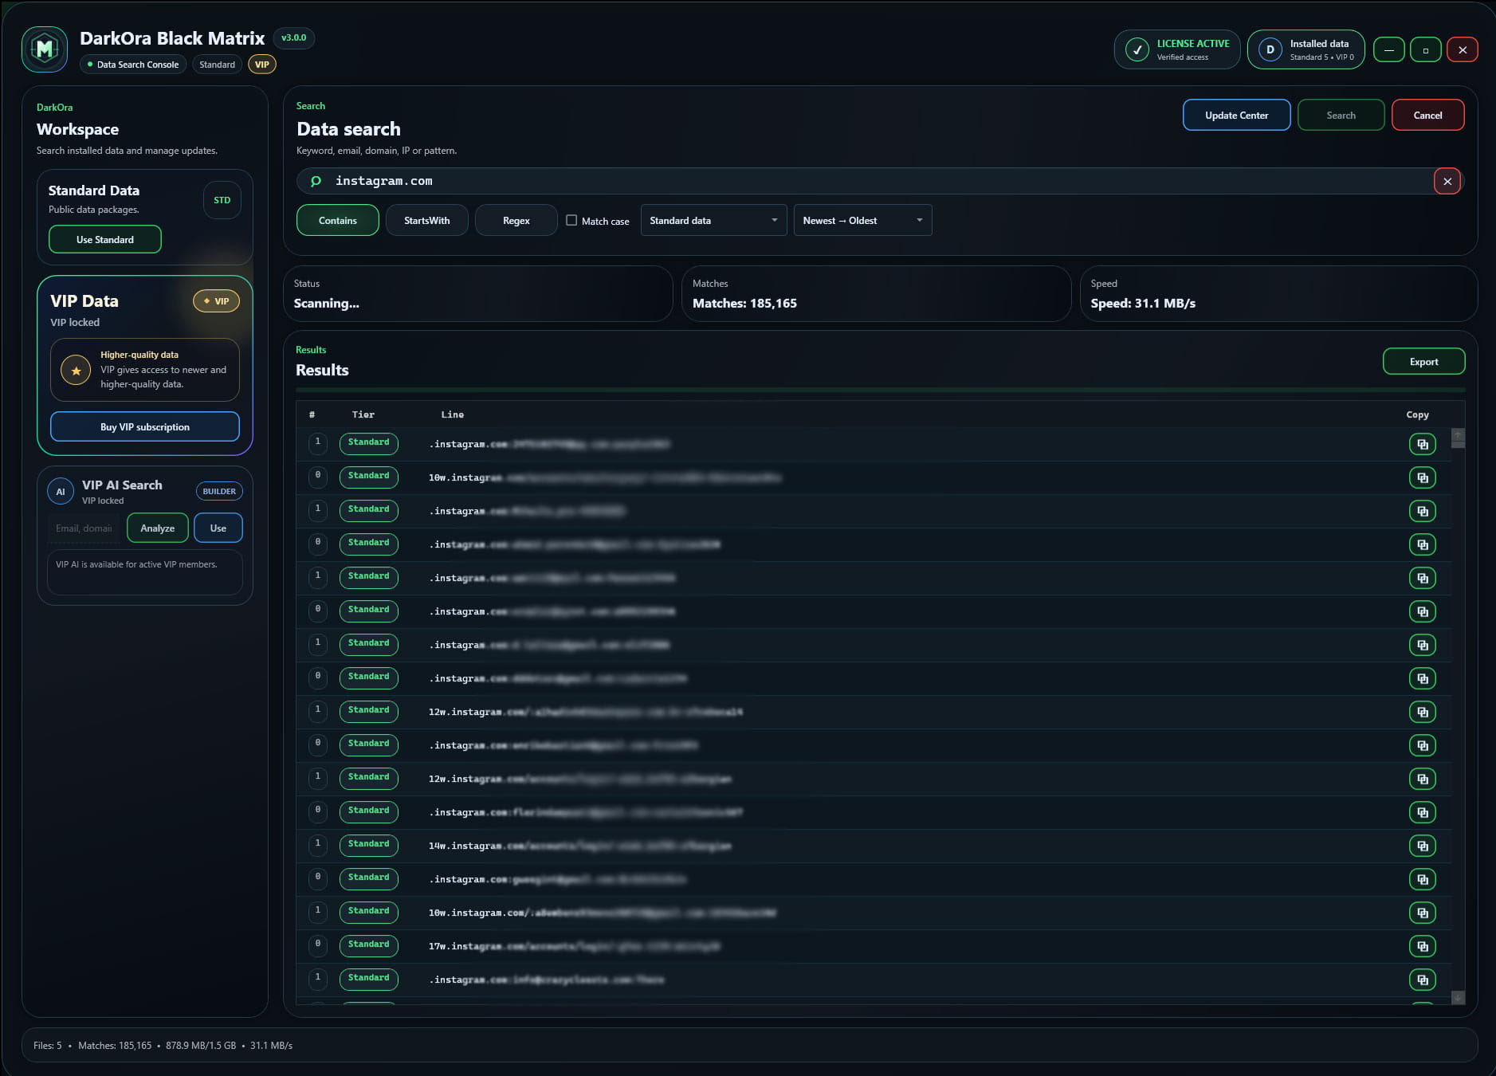This screenshot has height=1076, width=1496.
Task: Click the v3.0.0 version badge
Action: tap(293, 37)
